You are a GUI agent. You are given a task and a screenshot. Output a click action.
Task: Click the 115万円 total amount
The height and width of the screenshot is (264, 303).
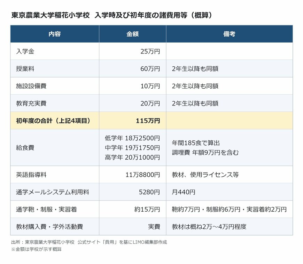[x=148, y=121]
